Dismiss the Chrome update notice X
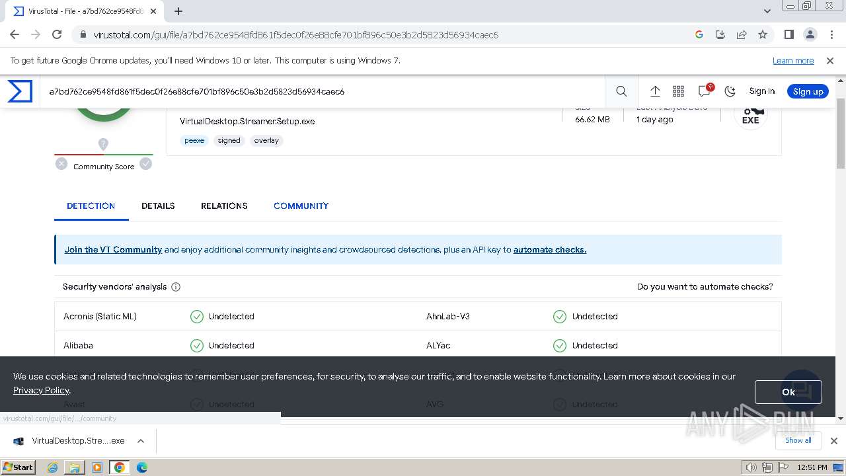 click(830, 61)
